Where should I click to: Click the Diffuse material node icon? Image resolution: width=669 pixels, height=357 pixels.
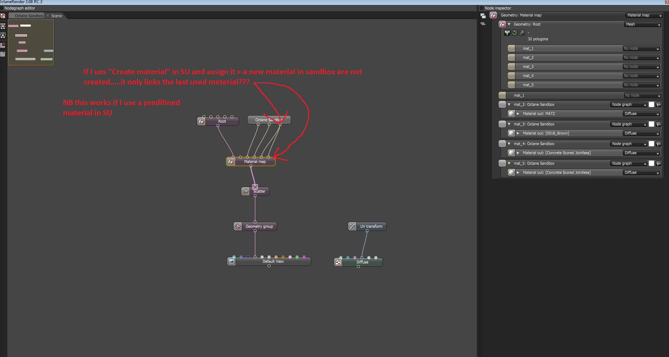[x=338, y=262]
